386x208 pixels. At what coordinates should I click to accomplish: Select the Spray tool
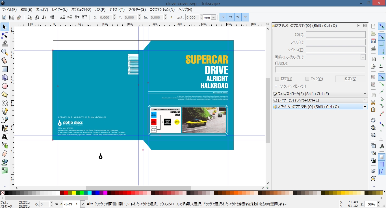[x=5, y=145]
